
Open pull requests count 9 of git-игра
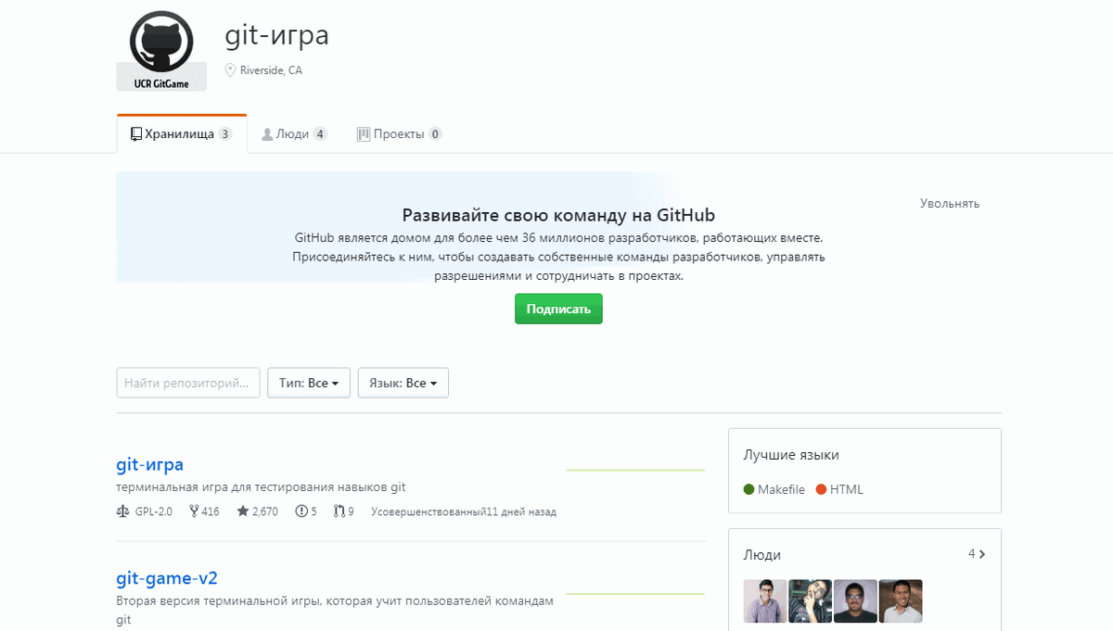[344, 511]
